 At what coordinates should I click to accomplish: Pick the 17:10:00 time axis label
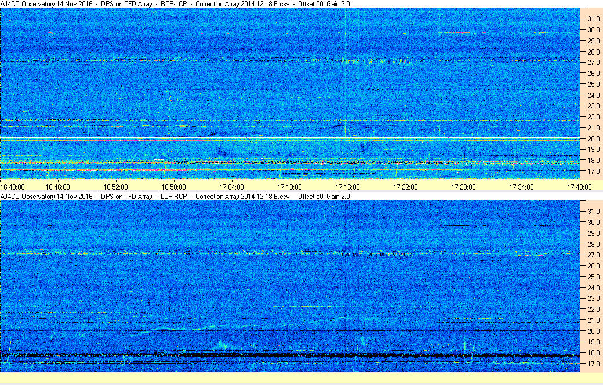tap(289, 187)
